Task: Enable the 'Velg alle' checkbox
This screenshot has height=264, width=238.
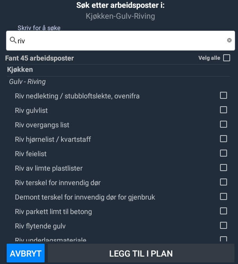Action: pyautogui.click(x=227, y=58)
